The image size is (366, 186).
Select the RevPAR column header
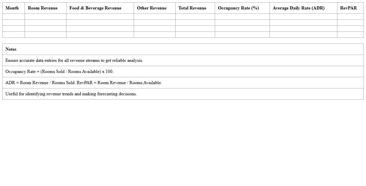tap(348, 8)
